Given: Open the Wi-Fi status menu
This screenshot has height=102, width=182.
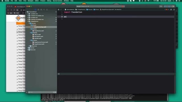Looking at the screenshot, I should click(x=148, y=1).
